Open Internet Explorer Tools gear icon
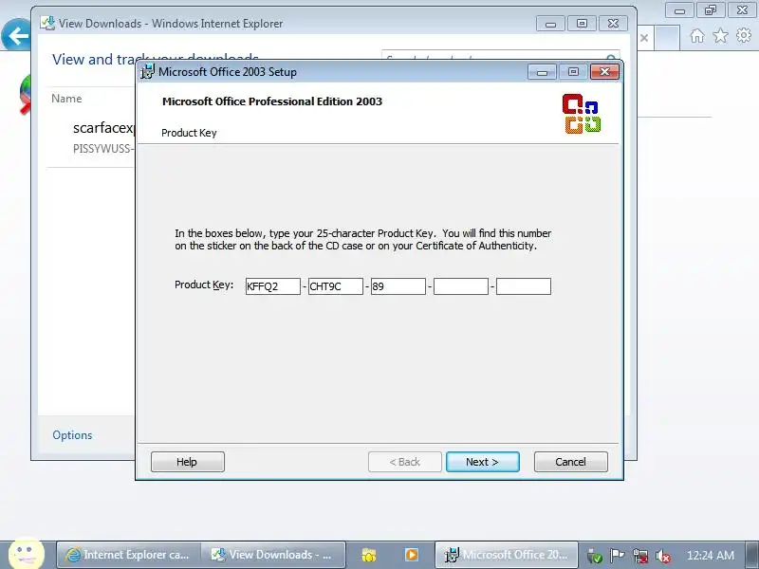 coord(744,35)
